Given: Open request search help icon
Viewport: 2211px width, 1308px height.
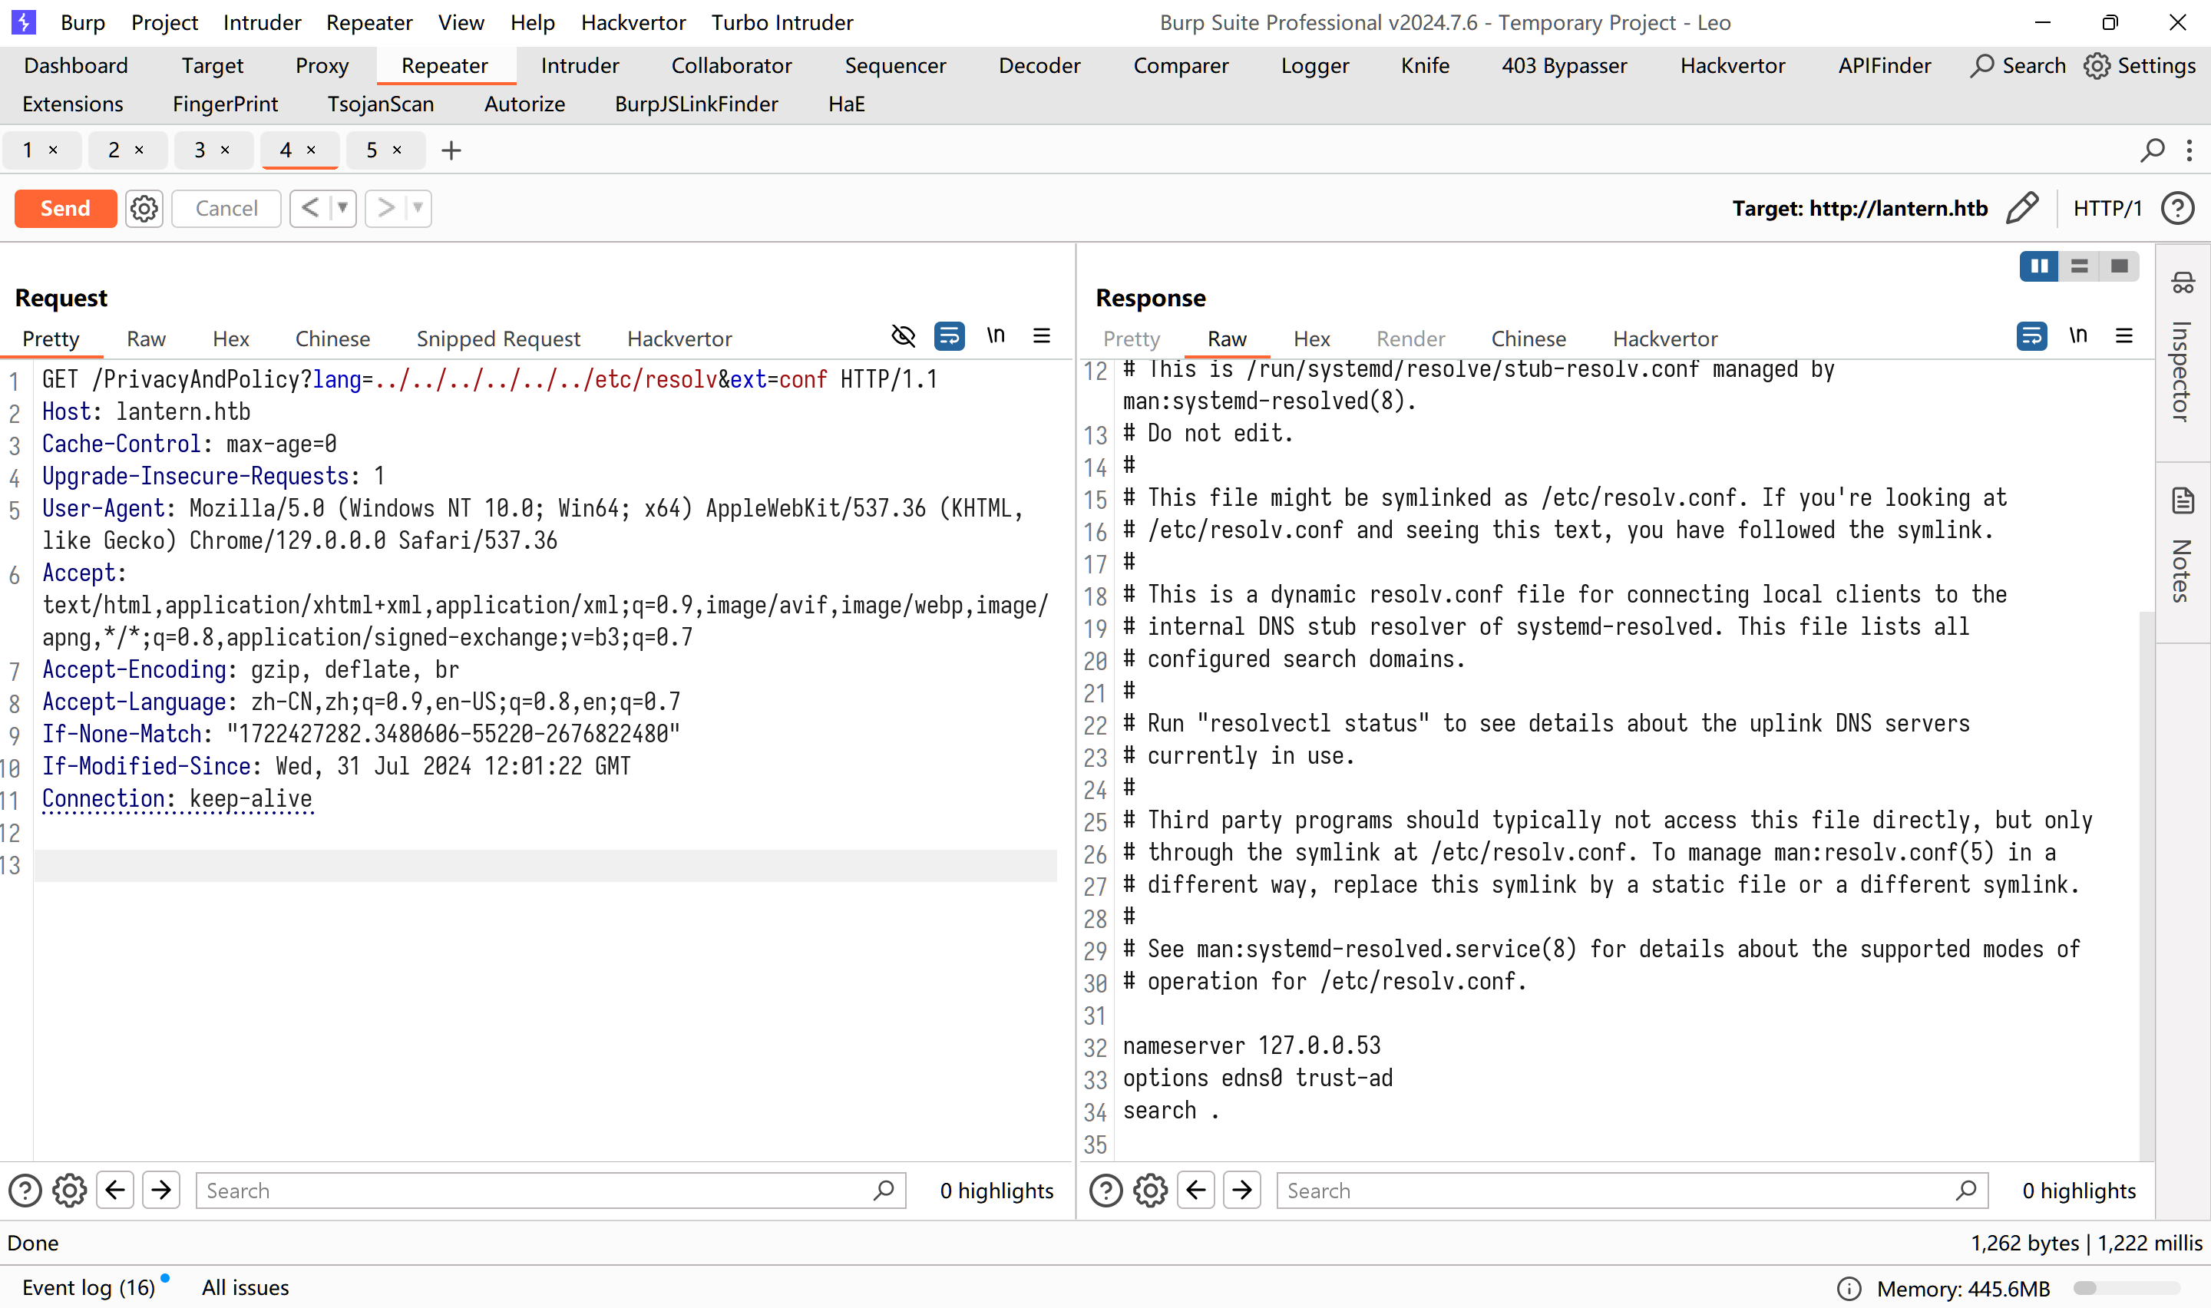Looking at the screenshot, I should point(25,1191).
